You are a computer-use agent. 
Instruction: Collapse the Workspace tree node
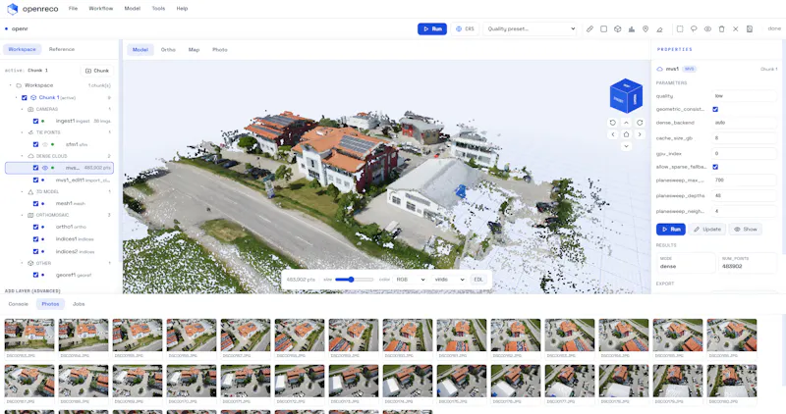11,85
